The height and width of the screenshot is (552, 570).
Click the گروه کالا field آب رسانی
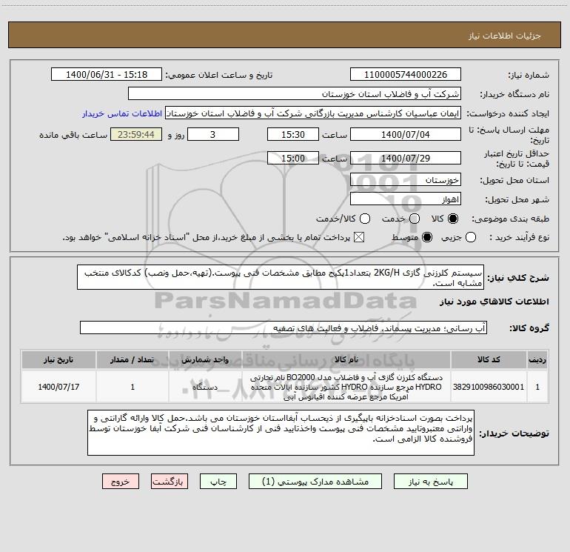click(x=284, y=327)
